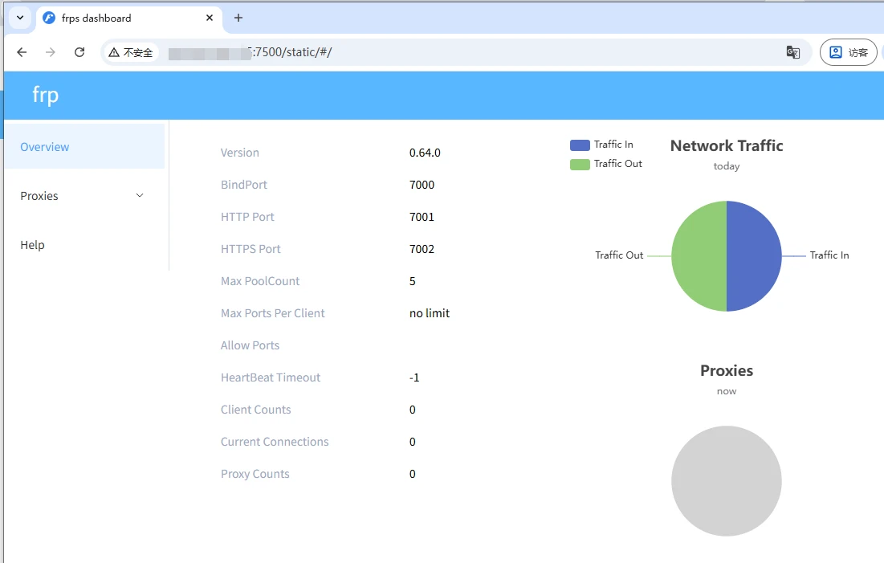
Task: Click the 'today' chart subtitle
Action: click(x=726, y=166)
